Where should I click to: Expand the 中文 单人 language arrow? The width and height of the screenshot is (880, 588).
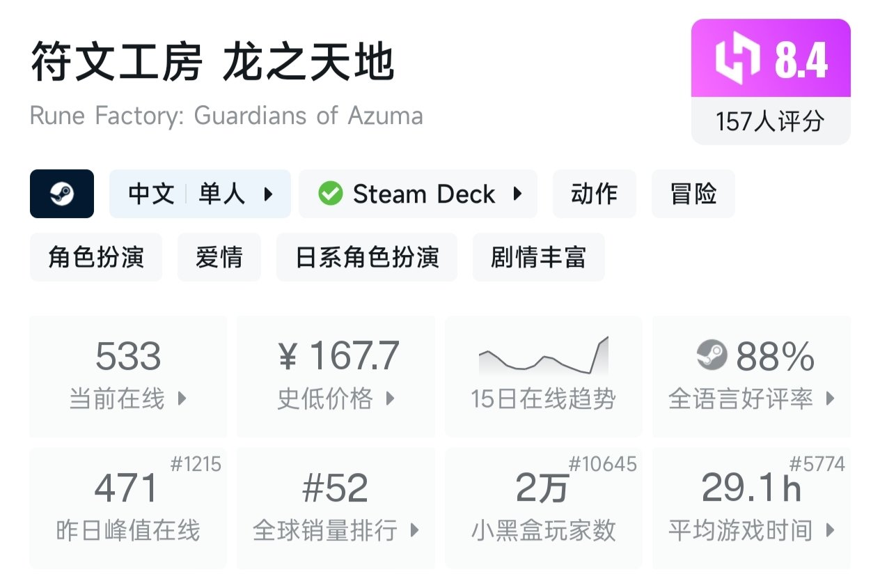(x=268, y=194)
